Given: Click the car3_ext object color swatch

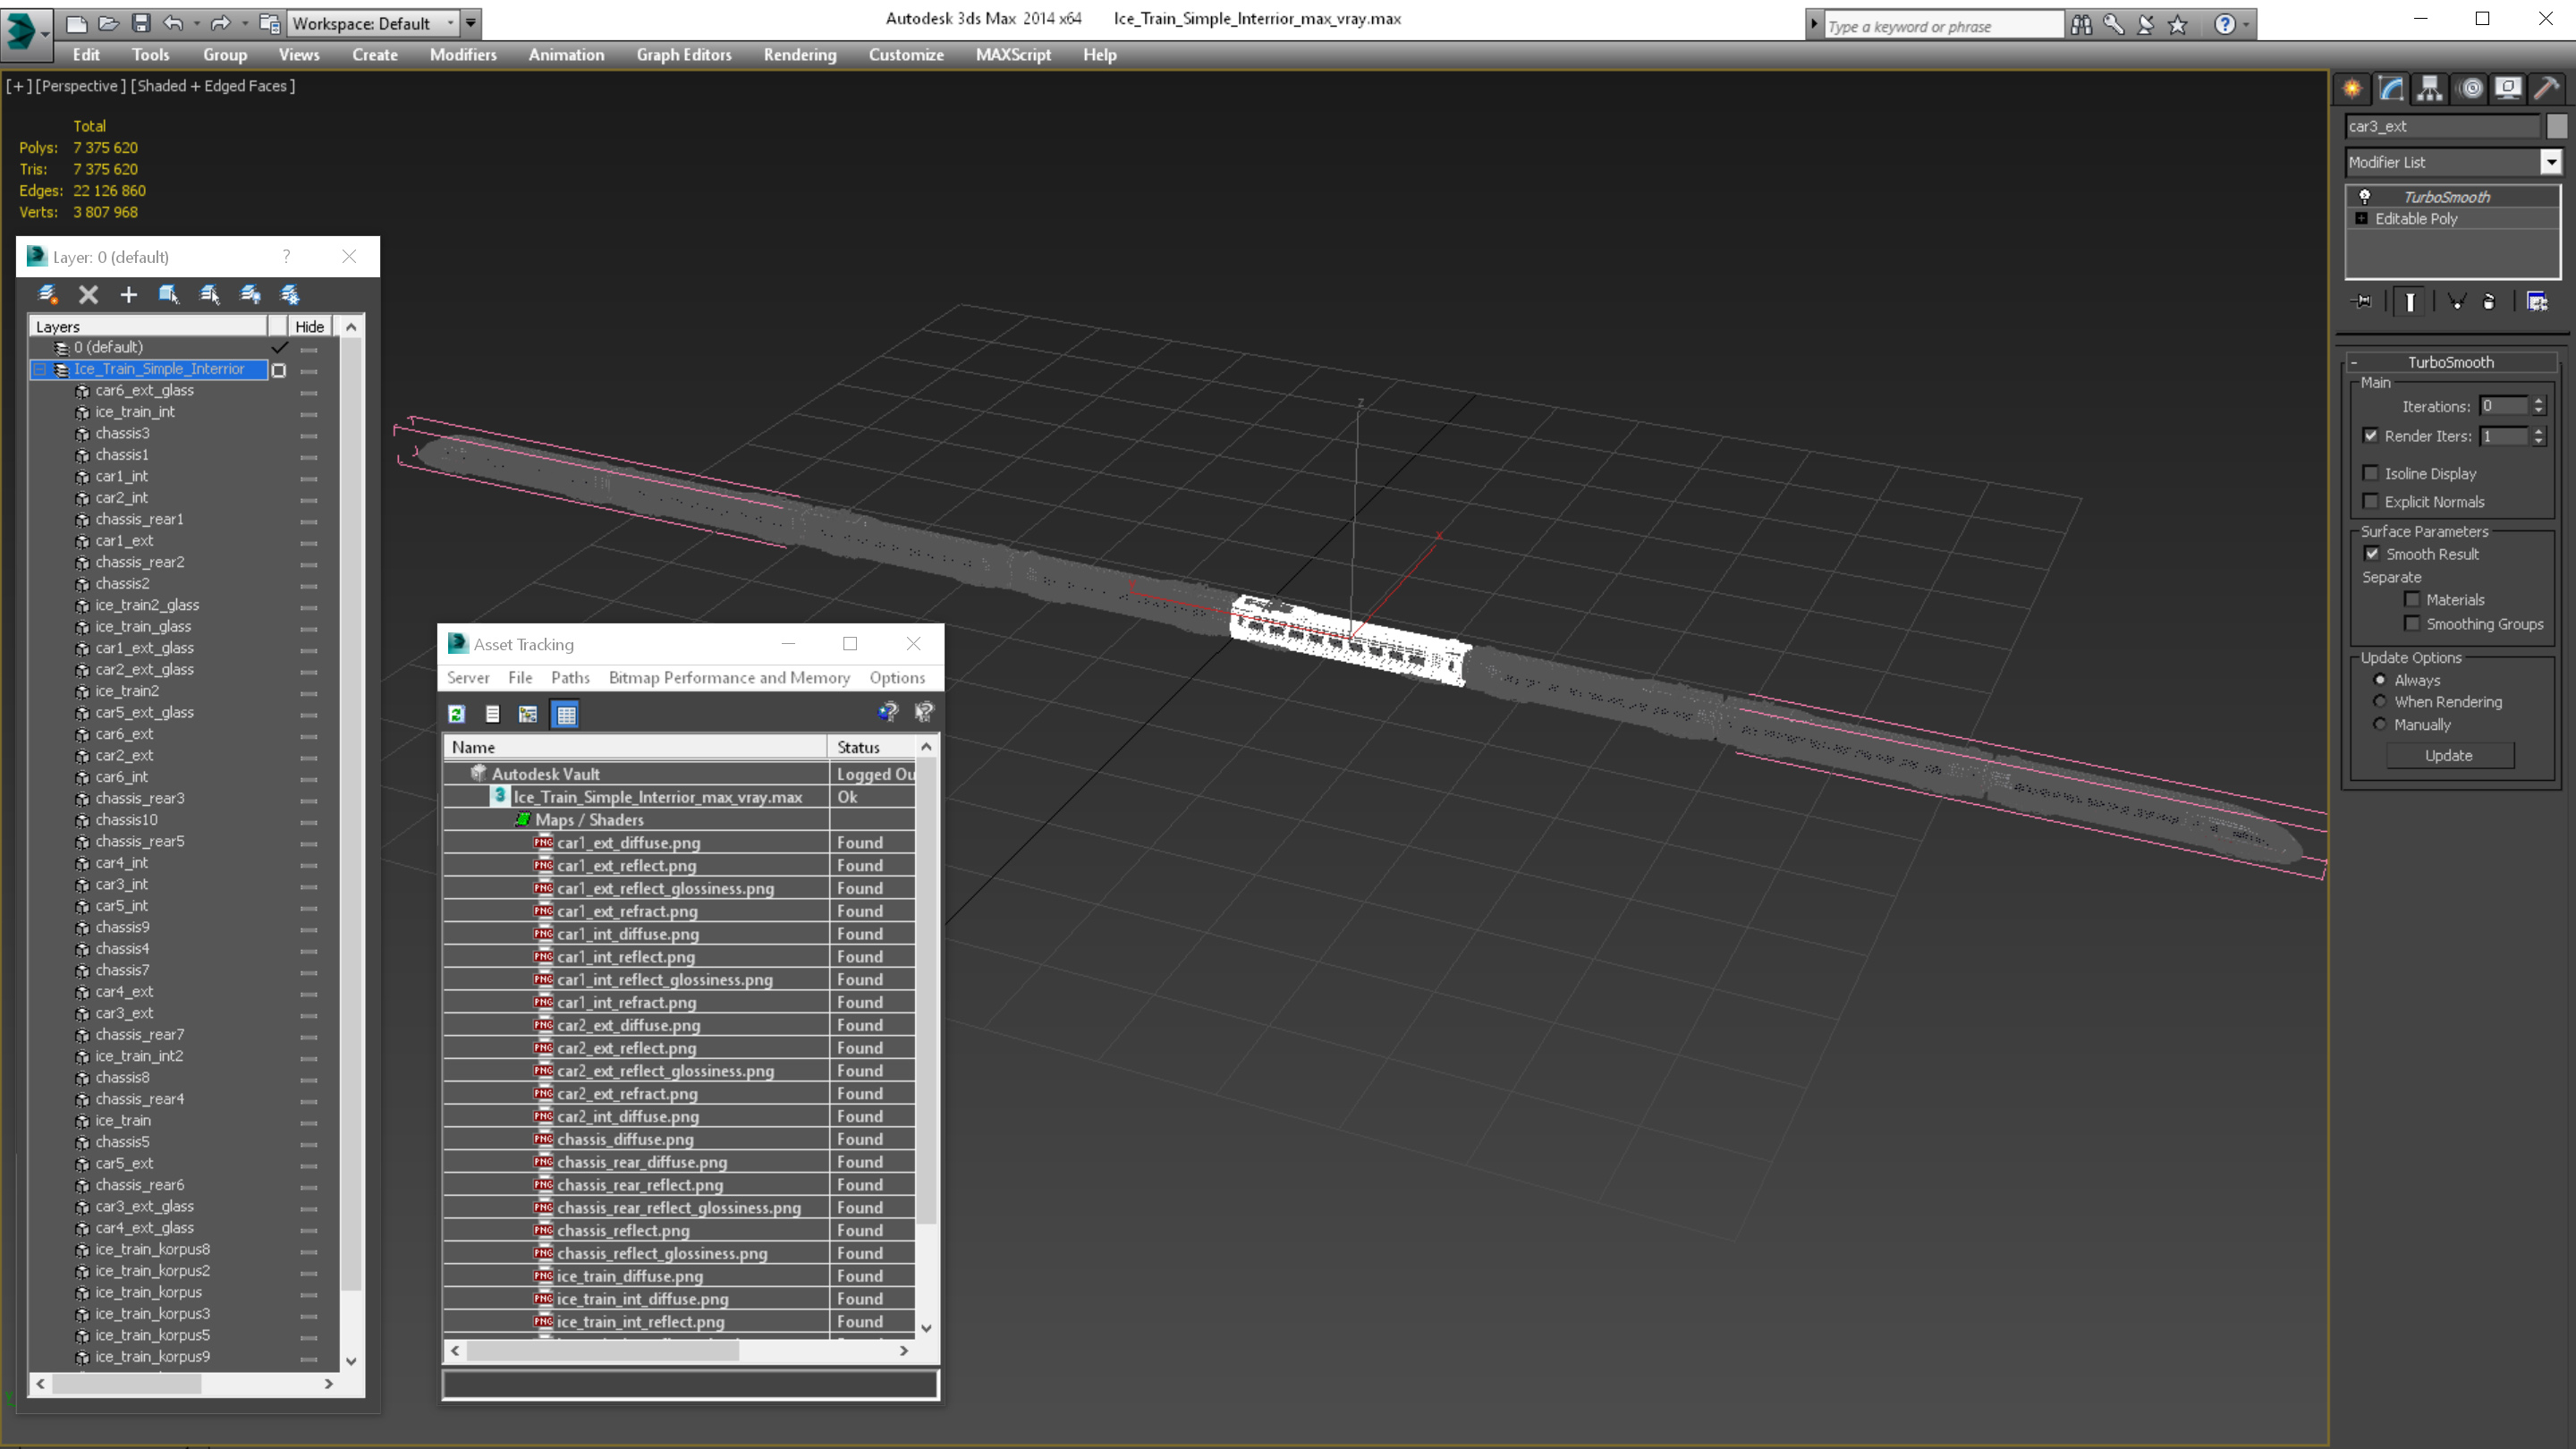Looking at the screenshot, I should 2556,126.
